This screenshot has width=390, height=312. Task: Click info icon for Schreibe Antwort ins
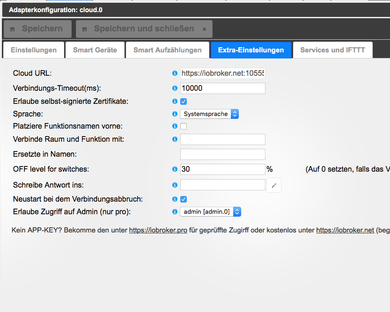tap(175, 185)
